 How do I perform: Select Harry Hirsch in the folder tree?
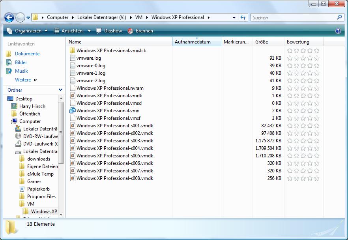click(x=32, y=106)
